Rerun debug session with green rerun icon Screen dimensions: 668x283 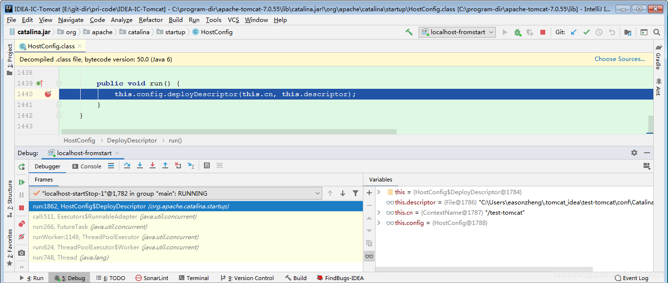tap(22, 166)
